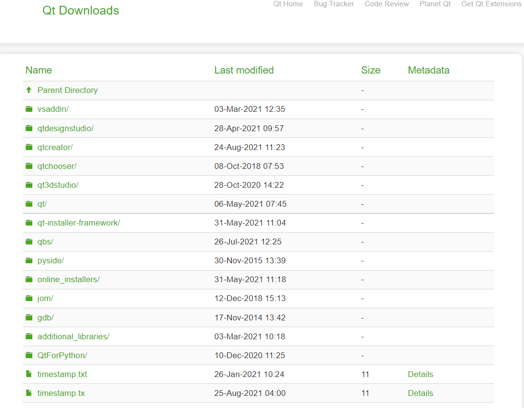Click the folder icon next to qtchooser/
Screen dimensions: 524x408
pos(29,166)
